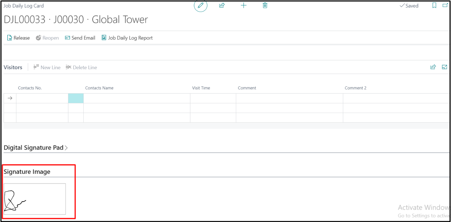Select the first visitor row arrow marker

(10, 98)
